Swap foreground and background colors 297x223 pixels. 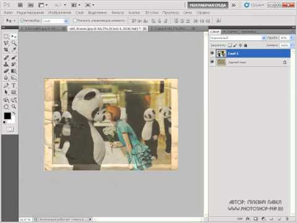(14, 113)
